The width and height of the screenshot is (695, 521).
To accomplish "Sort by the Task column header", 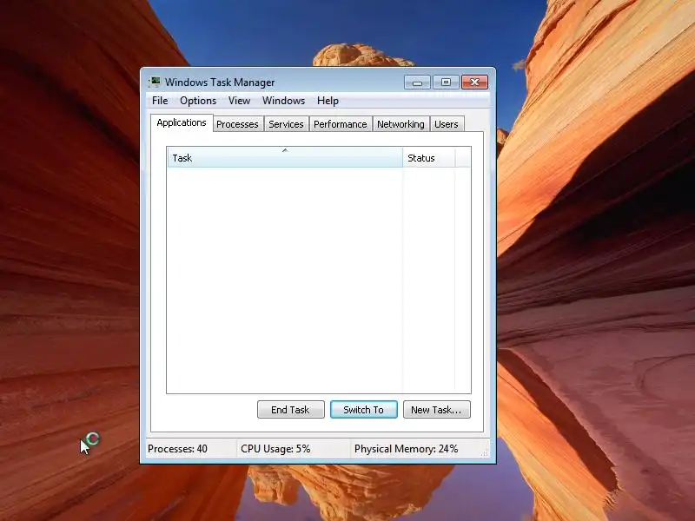I will coord(285,158).
